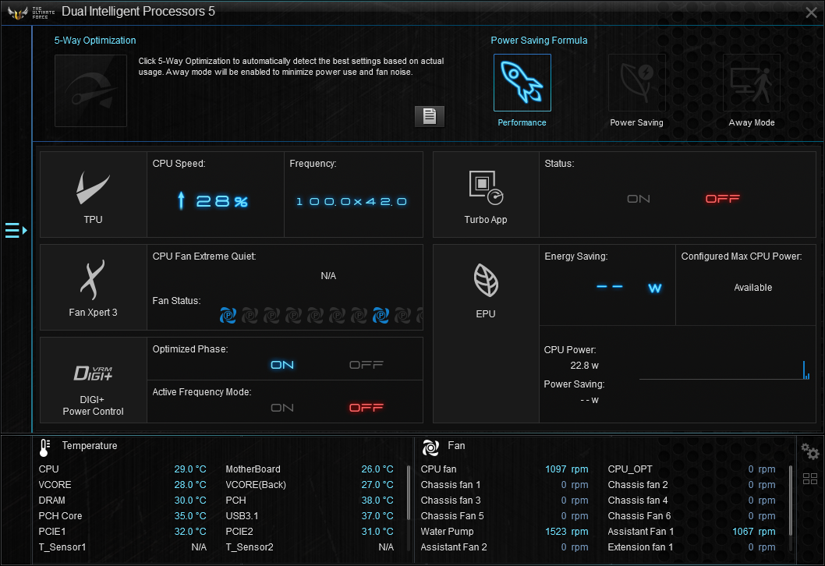Click the Power Saving Formula heading
This screenshot has height=566, width=825.
click(539, 41)
